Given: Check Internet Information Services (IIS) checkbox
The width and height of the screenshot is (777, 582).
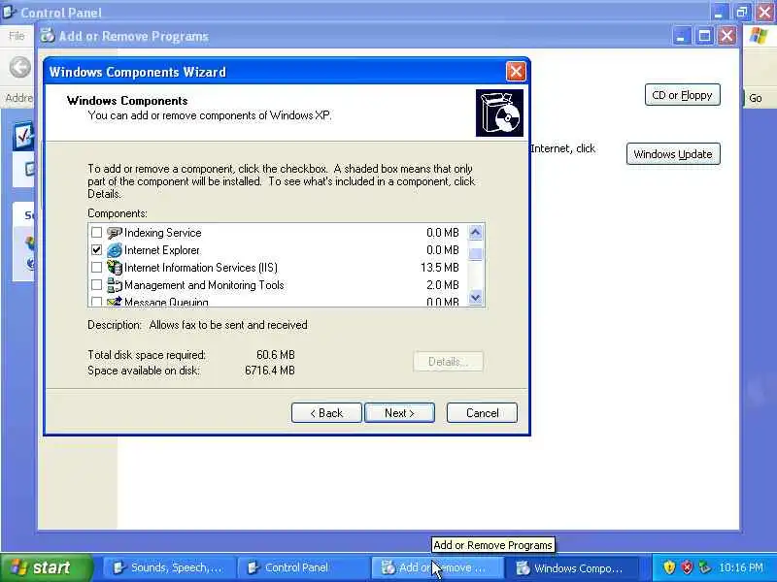Looking at the screenshot, I should (x=96, y=268).
